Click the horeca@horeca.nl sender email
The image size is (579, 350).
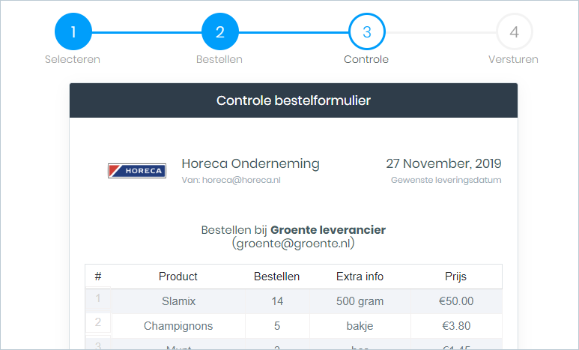(x=231, y=181)
